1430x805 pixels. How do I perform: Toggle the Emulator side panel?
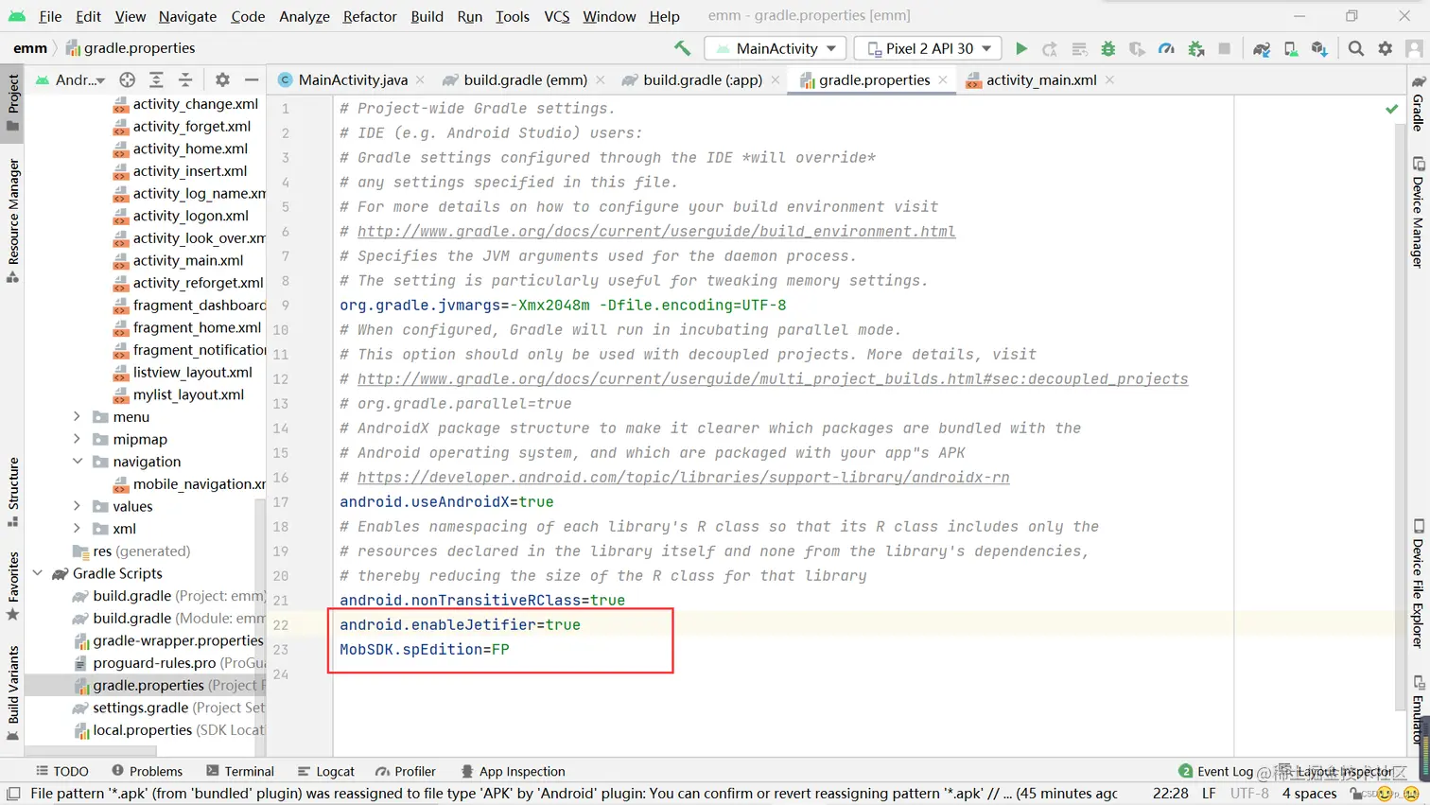pos(1419,709)
